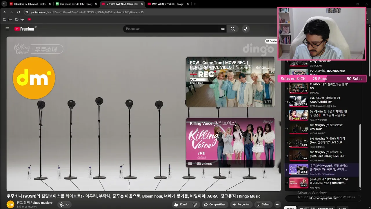Expand notification options chevron next to bell
The height and width of the screenshot is (209, 371).
68,204
